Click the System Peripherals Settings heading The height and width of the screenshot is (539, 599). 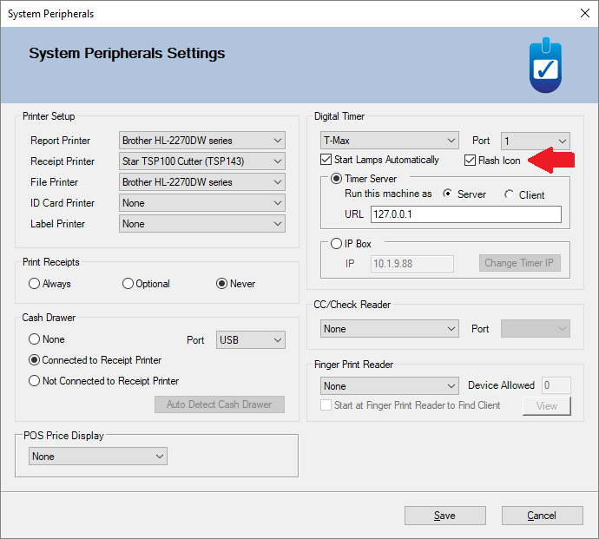click(127, 53)
